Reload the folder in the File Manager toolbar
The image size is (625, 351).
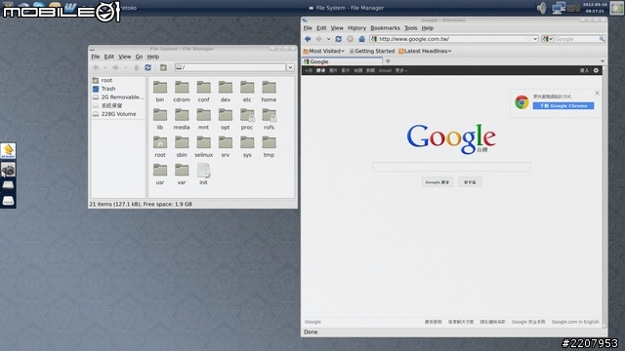point(147,67)
